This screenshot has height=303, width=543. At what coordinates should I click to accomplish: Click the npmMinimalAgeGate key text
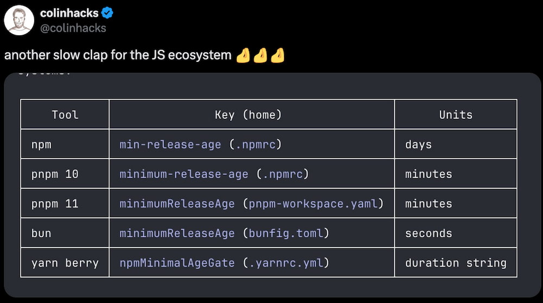point(177,263)
